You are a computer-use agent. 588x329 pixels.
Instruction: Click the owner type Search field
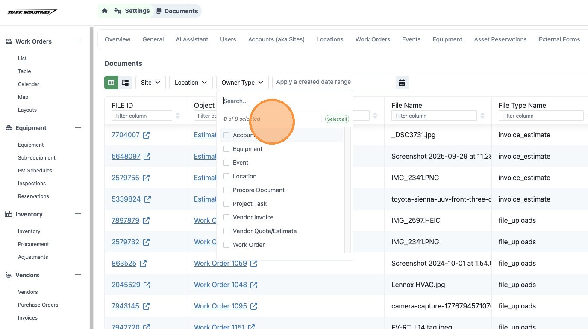pyautogui.click(x=285, y=101)
